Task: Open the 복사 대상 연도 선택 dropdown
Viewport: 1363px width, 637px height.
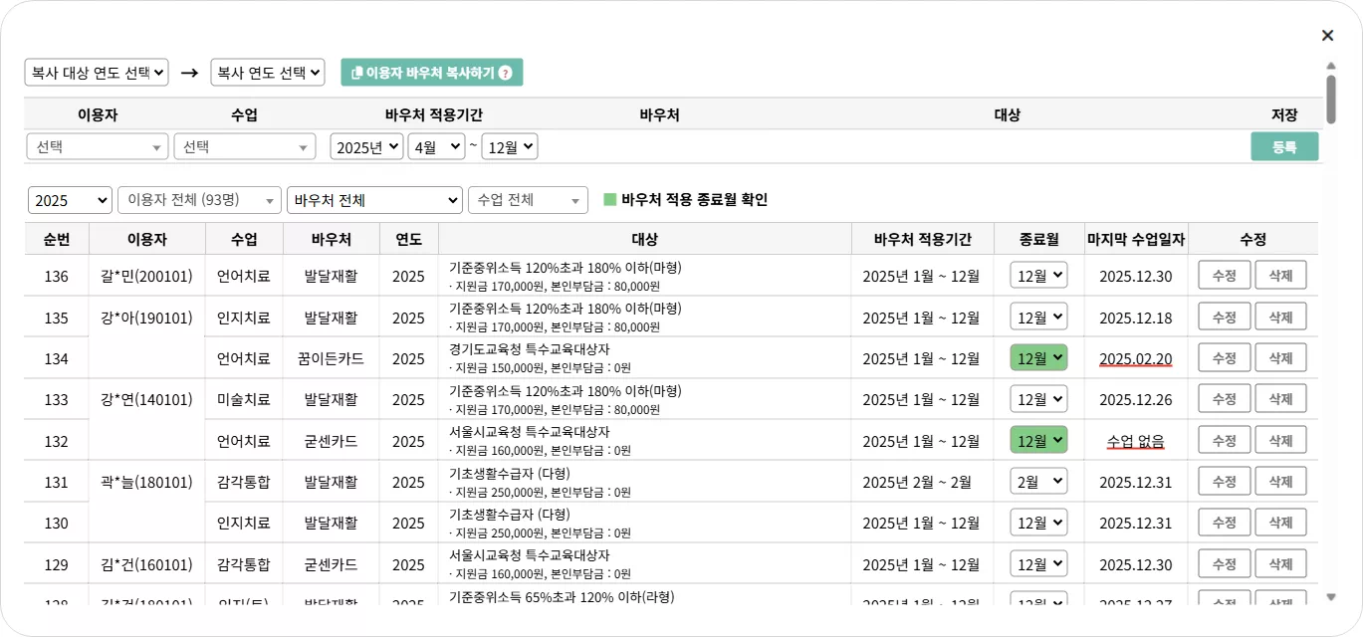Action: [x=96, y=72]
